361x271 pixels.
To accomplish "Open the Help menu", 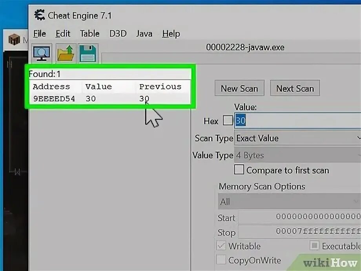I will 171,34.
